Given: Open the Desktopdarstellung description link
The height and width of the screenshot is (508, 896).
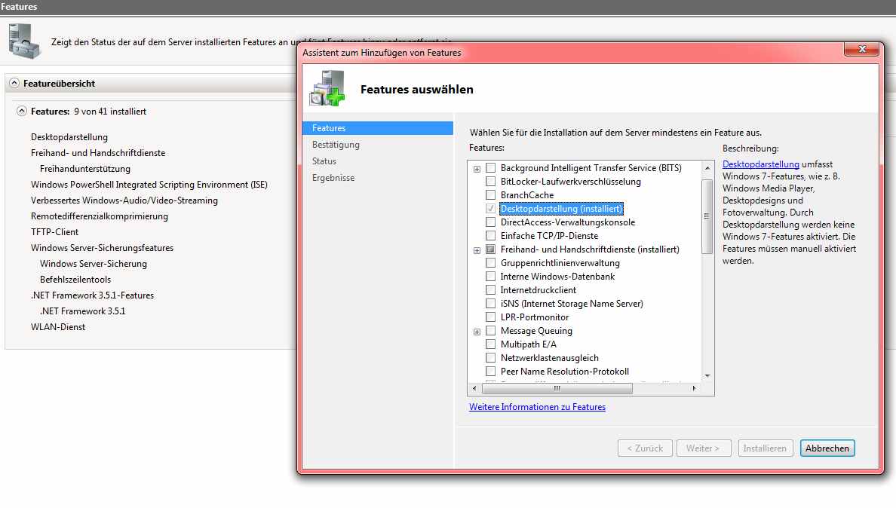Looking at the screenshot, I should (760, 164).
